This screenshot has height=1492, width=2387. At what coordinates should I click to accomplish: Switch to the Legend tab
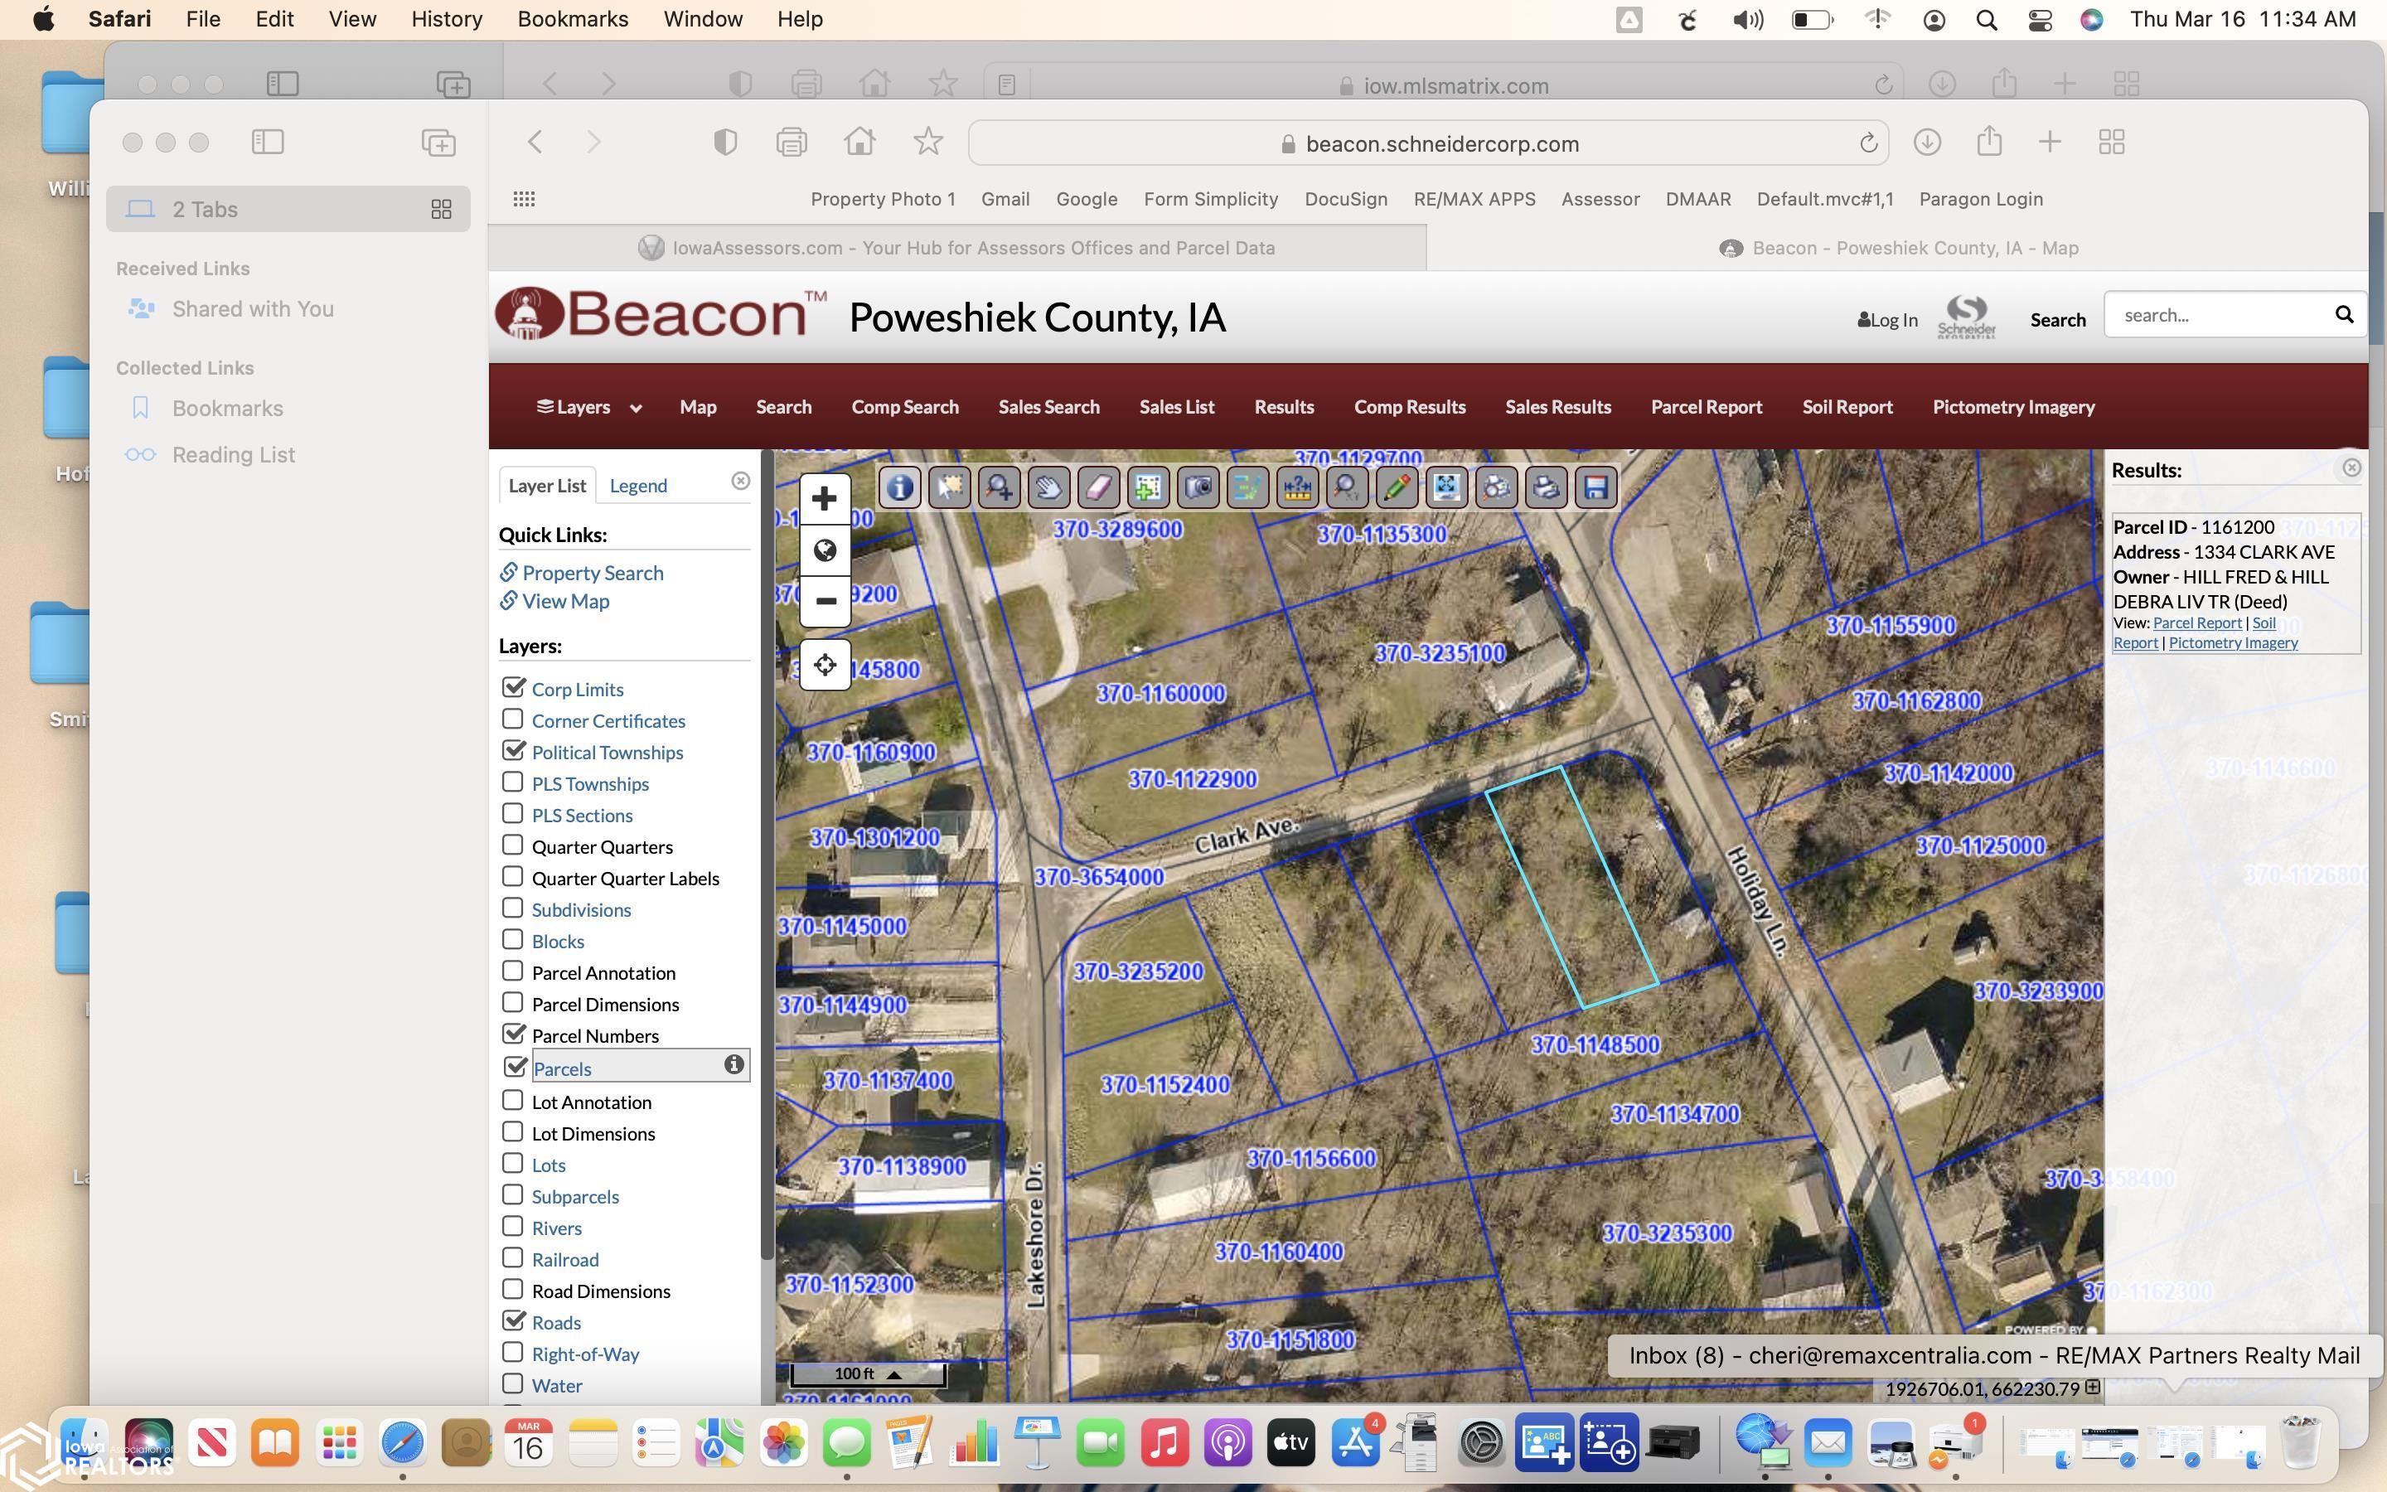tap(638, 486)
